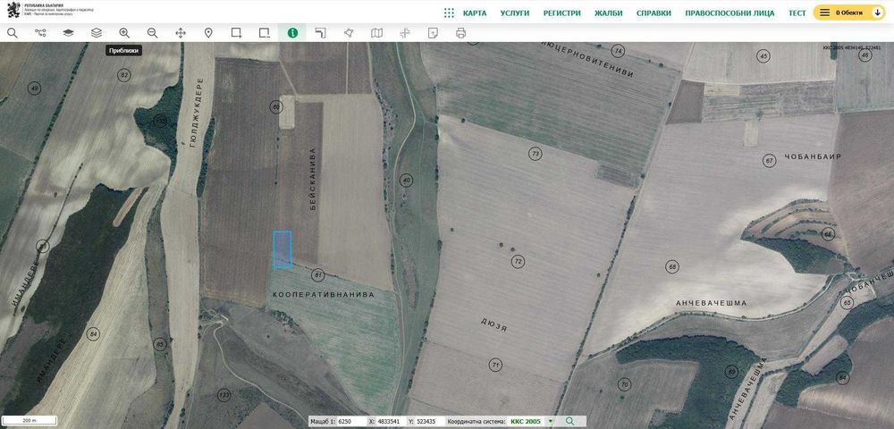Click parcel number 82 marker
Image resolution: width=894 pixels, height=429 pixels.
123,75
